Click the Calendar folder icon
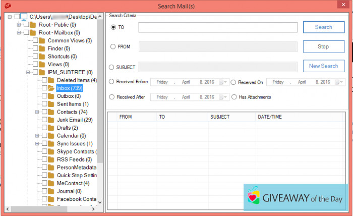The width and height of the screenshot is (353, 216). point(51,136)
